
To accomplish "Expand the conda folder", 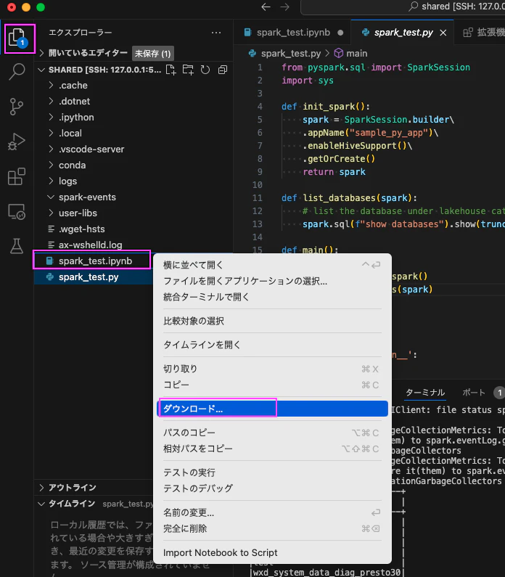I will (51, 165).
